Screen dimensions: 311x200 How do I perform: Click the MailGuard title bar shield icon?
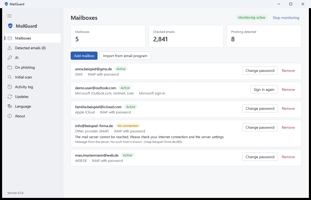[6, 4]
